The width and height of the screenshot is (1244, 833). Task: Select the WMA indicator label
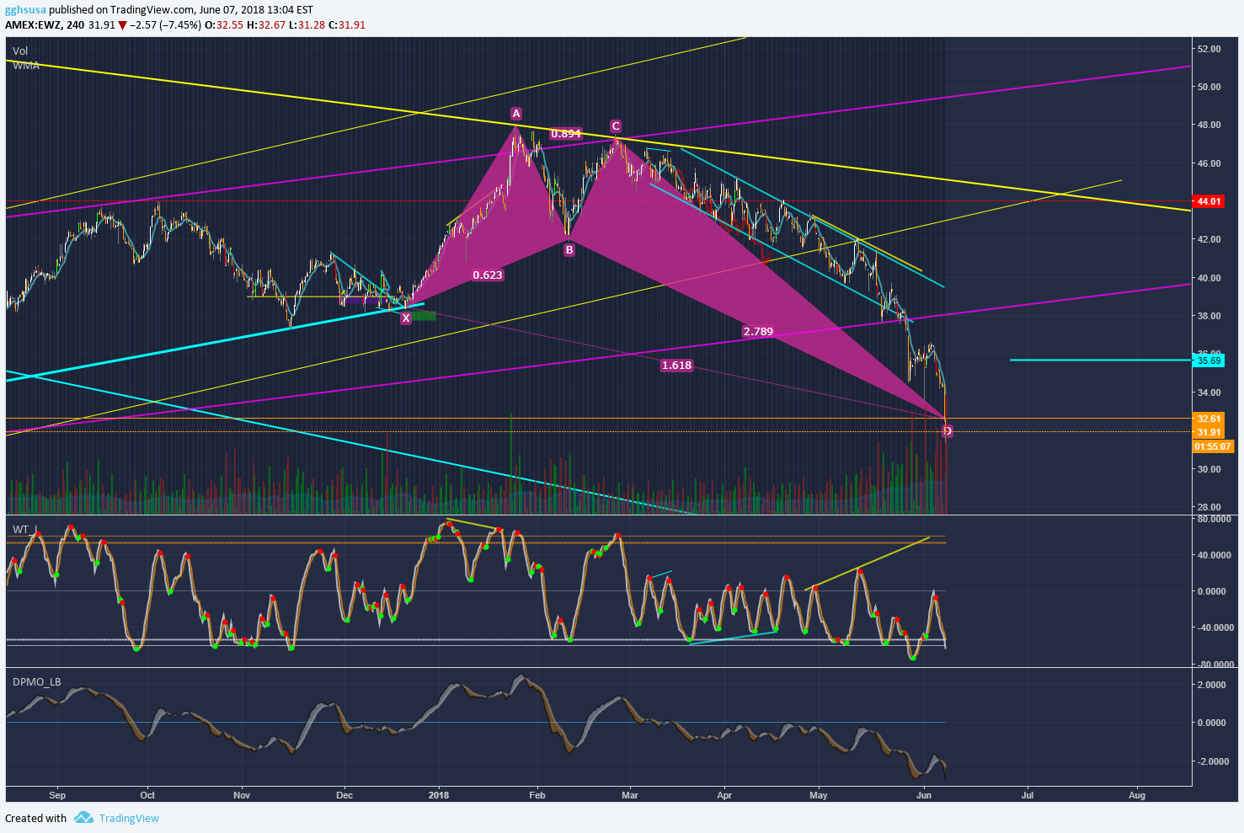26,65
